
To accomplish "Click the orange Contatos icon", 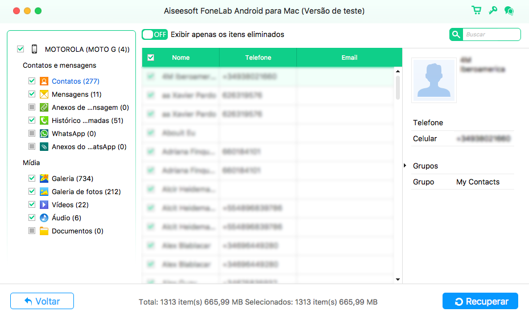I will pyautogui.click(x=44, y=81).
